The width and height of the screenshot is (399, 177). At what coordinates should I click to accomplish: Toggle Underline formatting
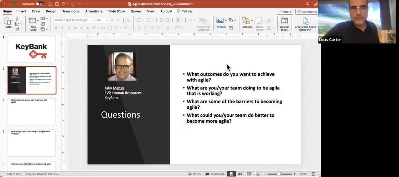coord(69,28)
